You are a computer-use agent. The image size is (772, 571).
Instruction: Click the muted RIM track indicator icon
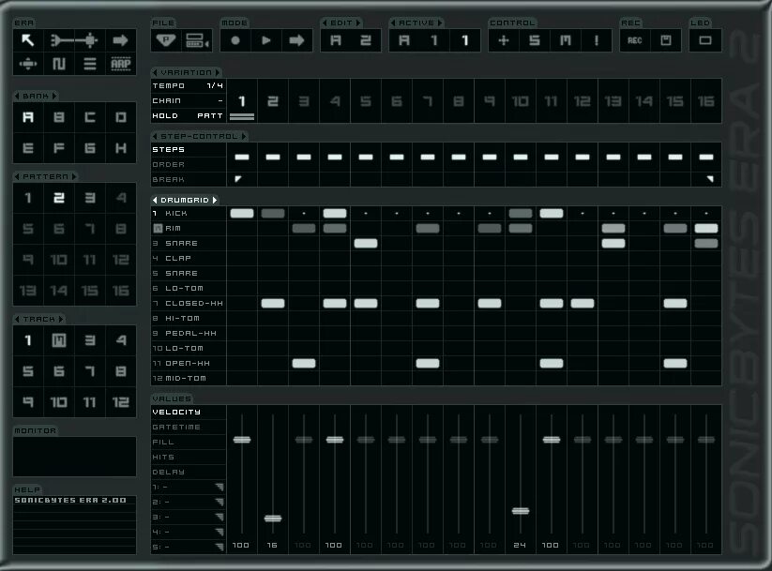point(158,229)
